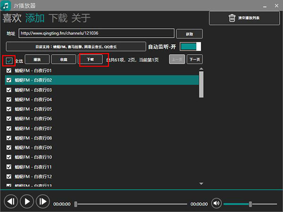Select row 蜻蜓FM - 白夜行07
The height and width of the screenshot is (212, 283).
tap(102, 128)
